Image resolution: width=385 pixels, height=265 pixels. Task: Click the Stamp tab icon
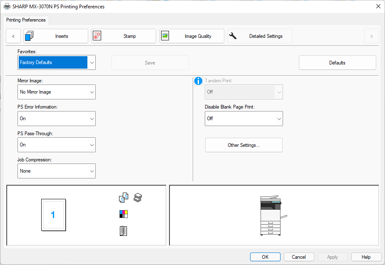click(x=97, y=36)
